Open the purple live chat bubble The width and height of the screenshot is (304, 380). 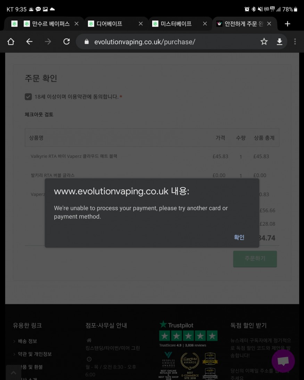tap(283, 361)
